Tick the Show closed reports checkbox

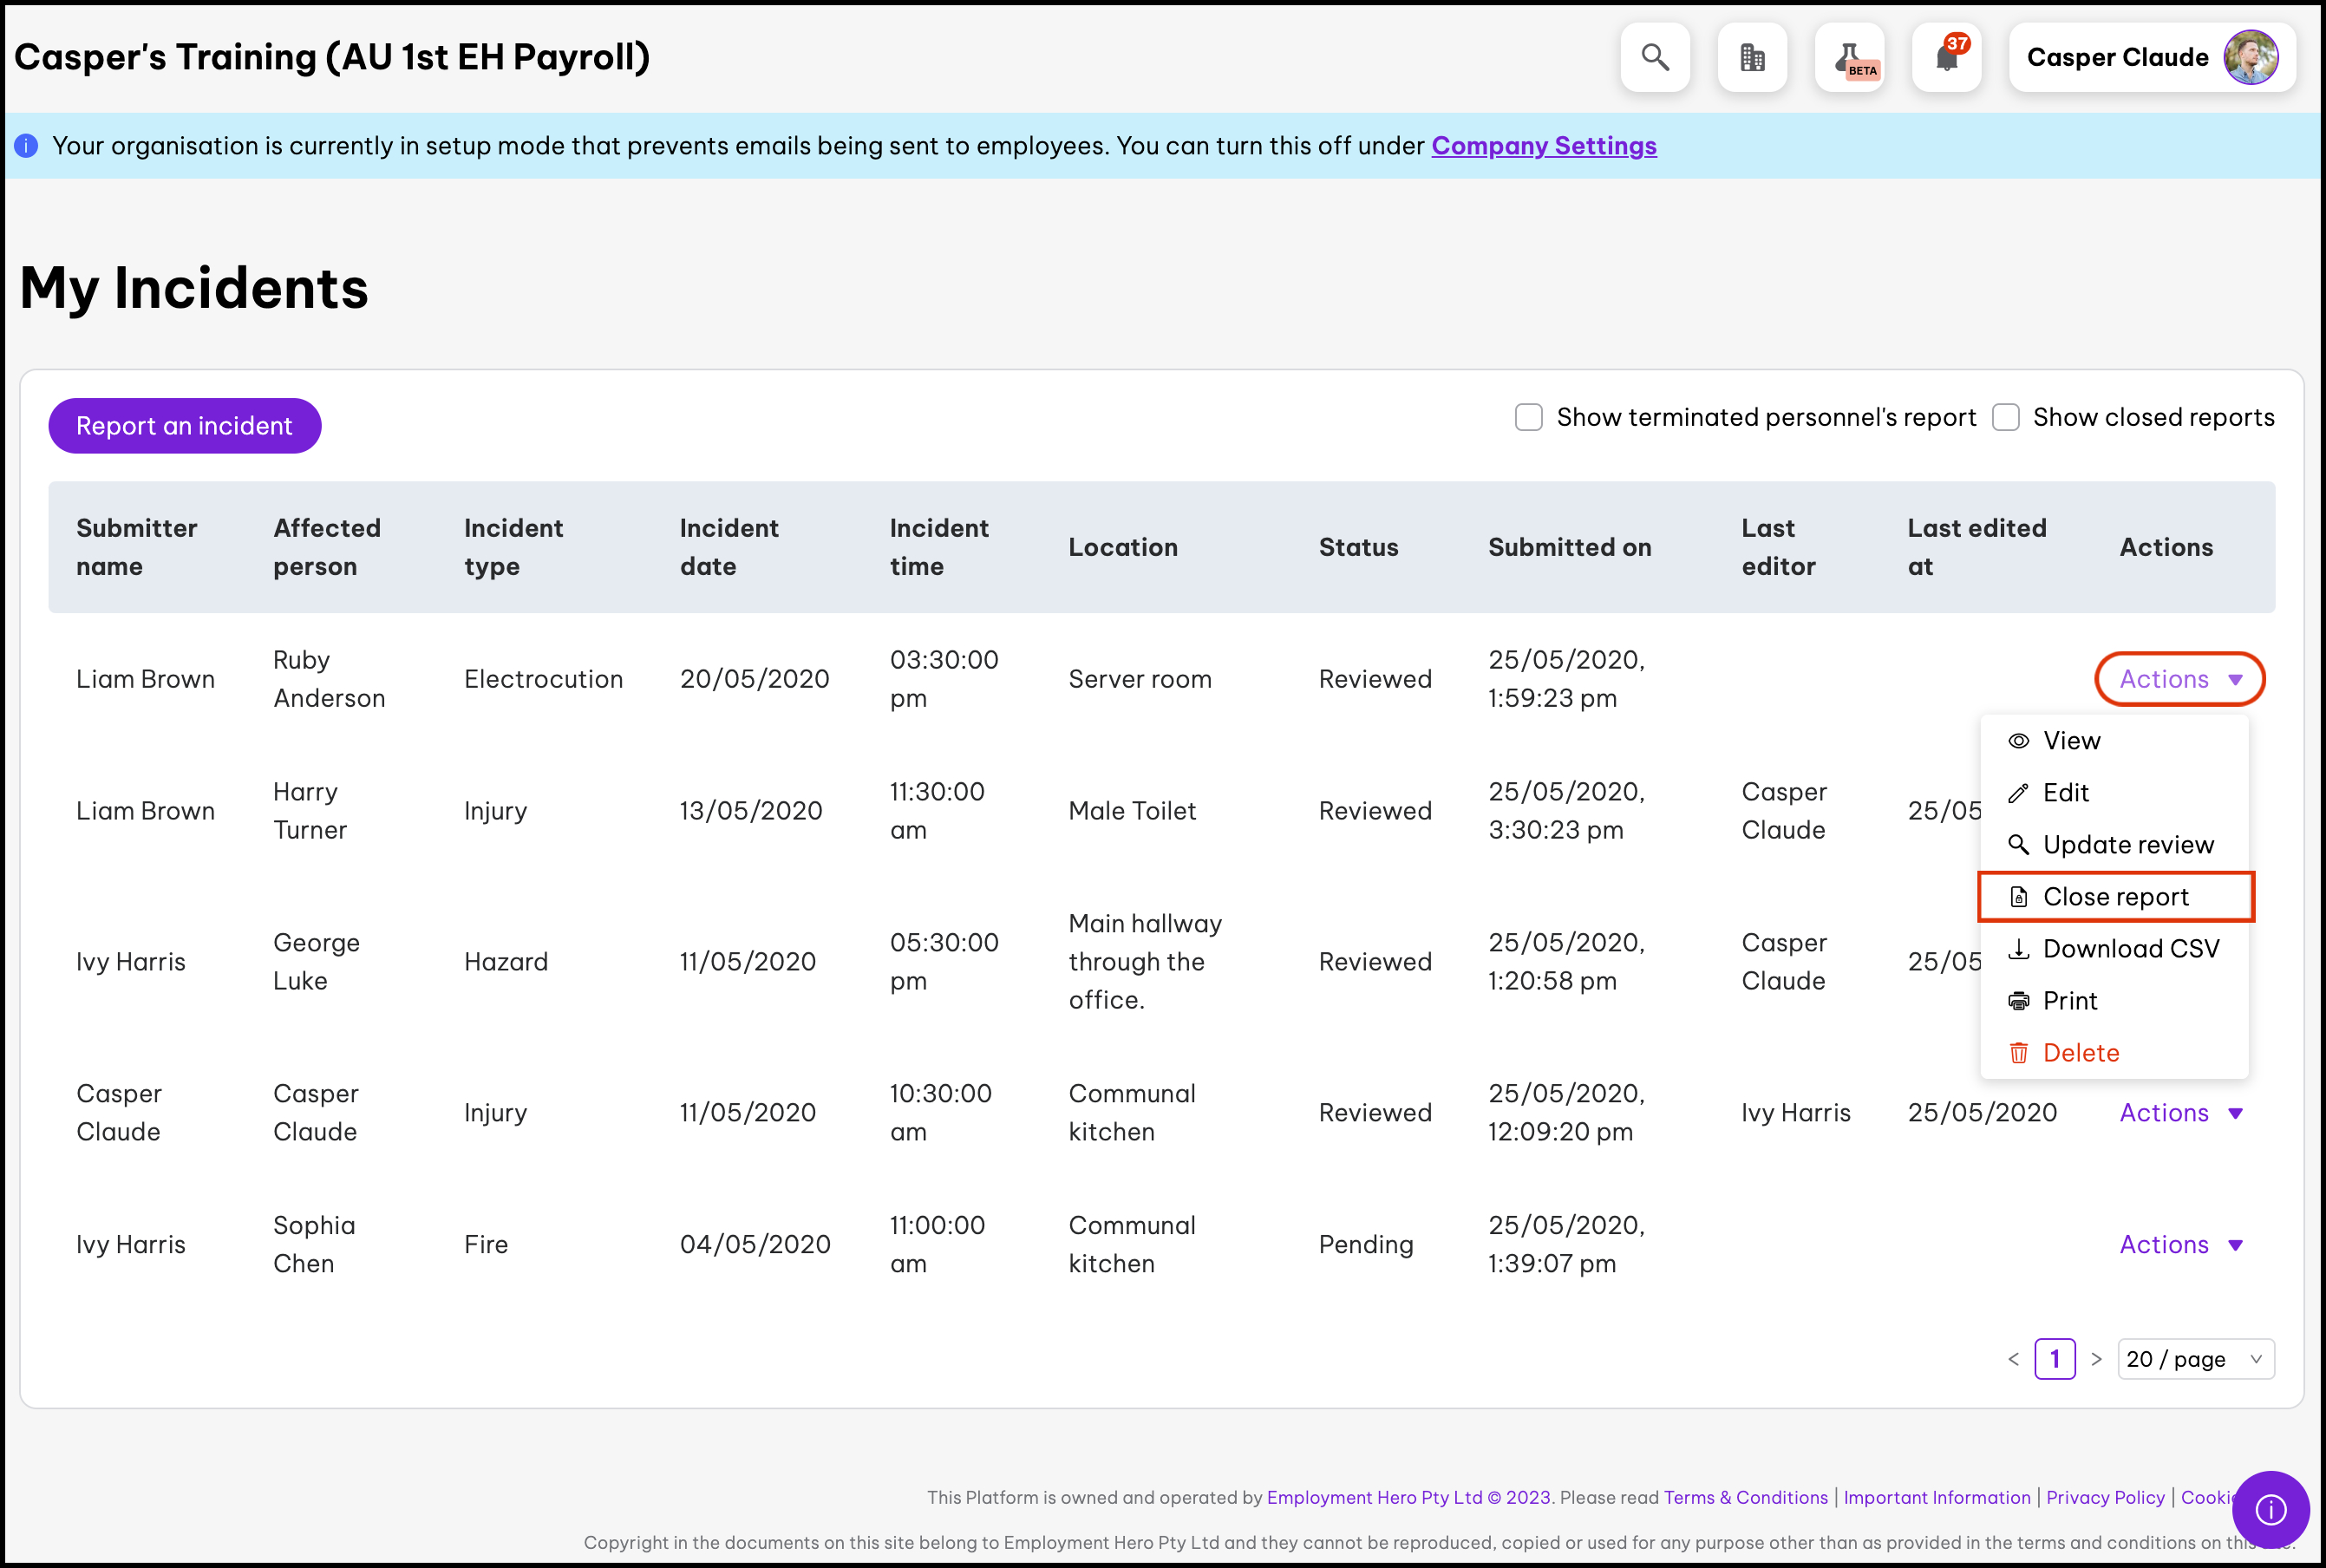(2005, 417)
